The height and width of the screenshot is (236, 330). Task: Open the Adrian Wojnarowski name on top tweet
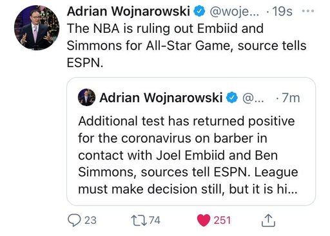(128, 11)
